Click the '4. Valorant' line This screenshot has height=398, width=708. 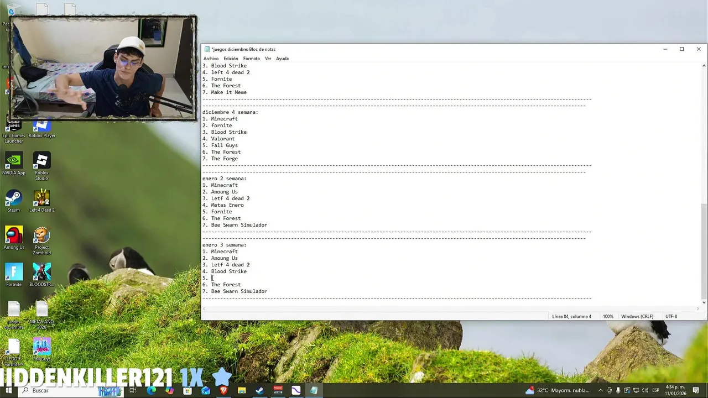[x=218, y=139]
